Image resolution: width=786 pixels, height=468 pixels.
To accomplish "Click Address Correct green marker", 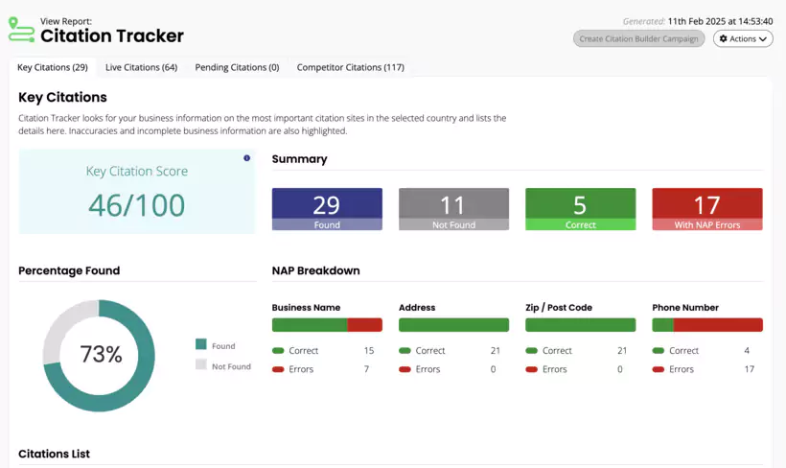I will (405, 351).
